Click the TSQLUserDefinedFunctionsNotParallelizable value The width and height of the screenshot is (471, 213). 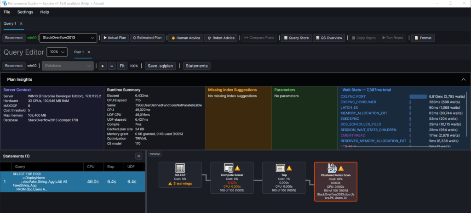click(x=168, y=105)
